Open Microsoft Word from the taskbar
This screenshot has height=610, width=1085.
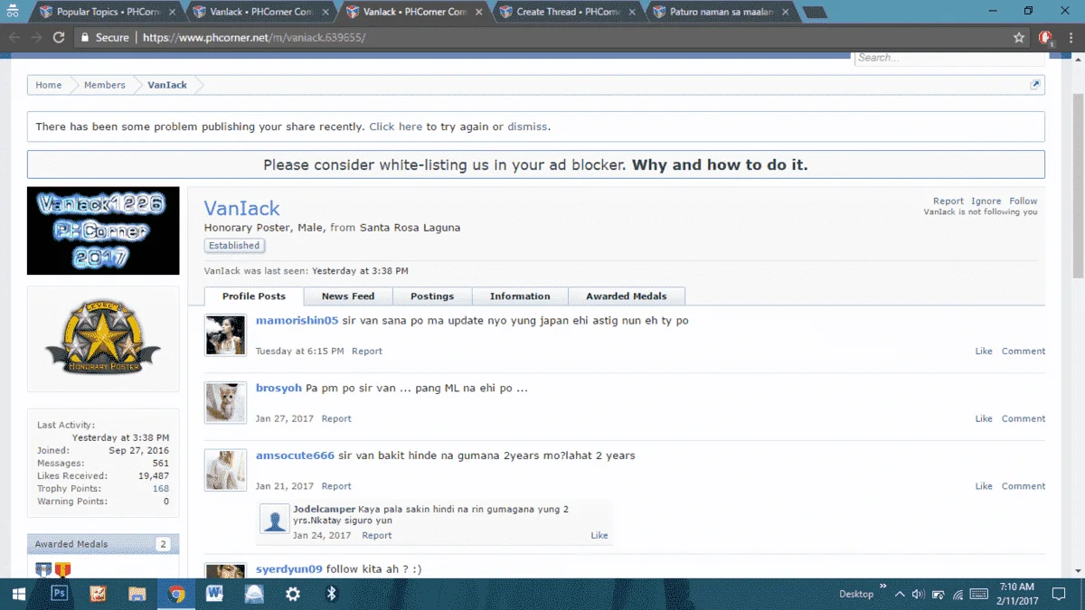[x=214, y=594]
